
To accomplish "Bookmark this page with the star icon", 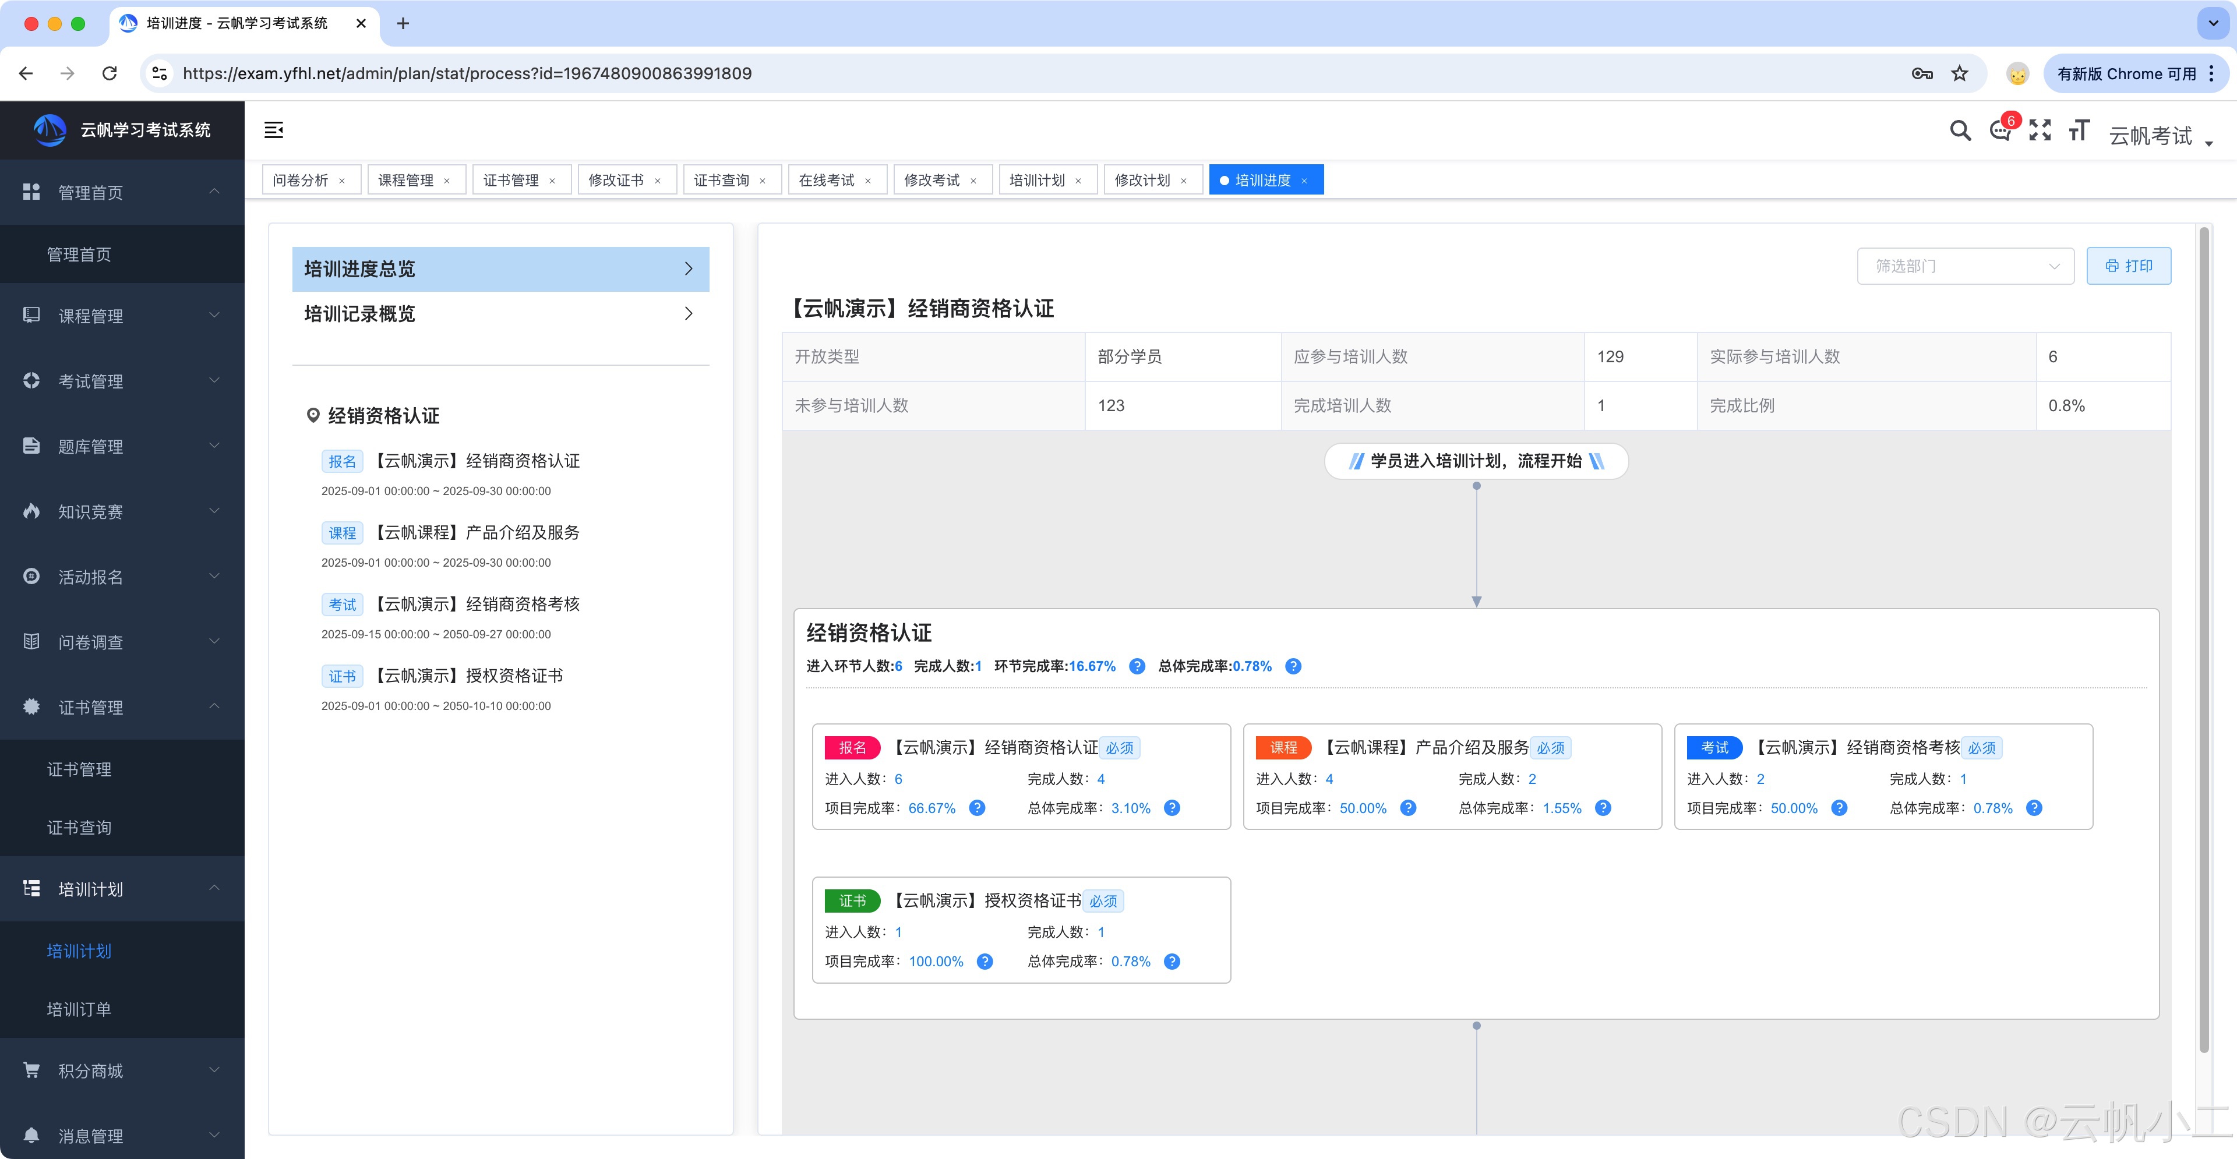I will click(1959, 74).
